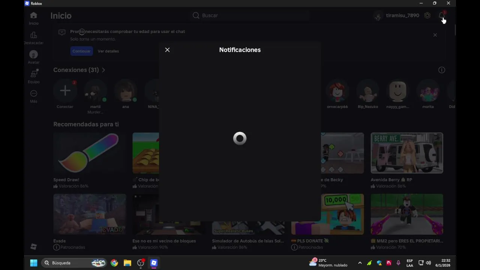Viewport: 480px width, 270px height.
Task: Click the notifications bell icon
Action: click(x=442, y=15)
